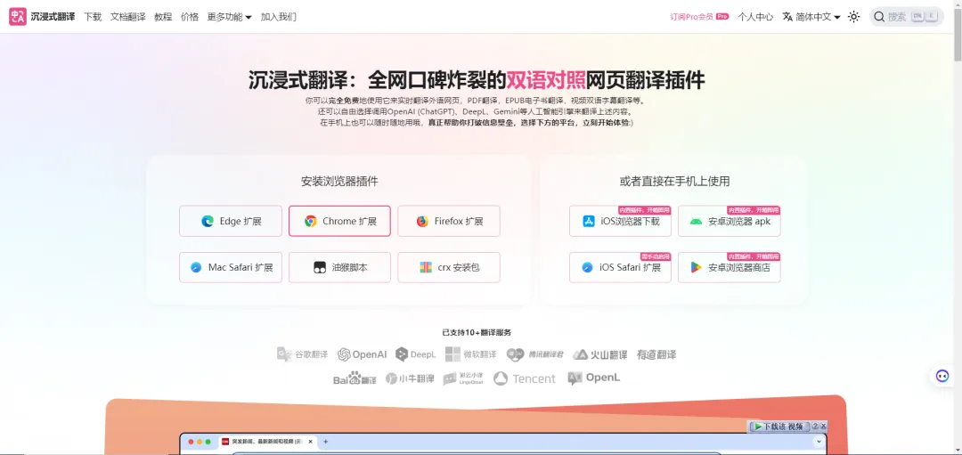Click the 沉浸式翻译 logo icon
This screenshot has height=455, width=962.
(18, 17)
